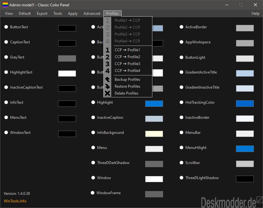263x208 pixels.
Task: Select the CaptionText radio button
Action: pos(6,42)
